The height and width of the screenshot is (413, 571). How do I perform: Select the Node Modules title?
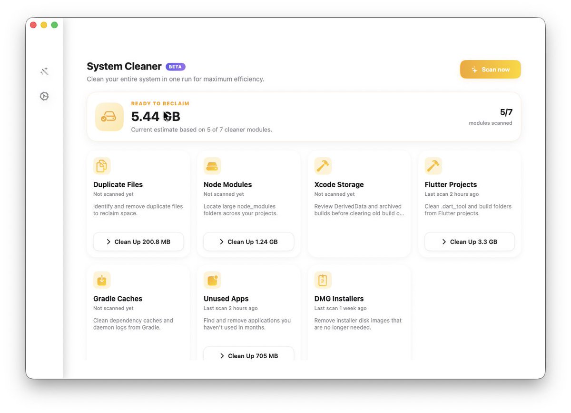228,184
